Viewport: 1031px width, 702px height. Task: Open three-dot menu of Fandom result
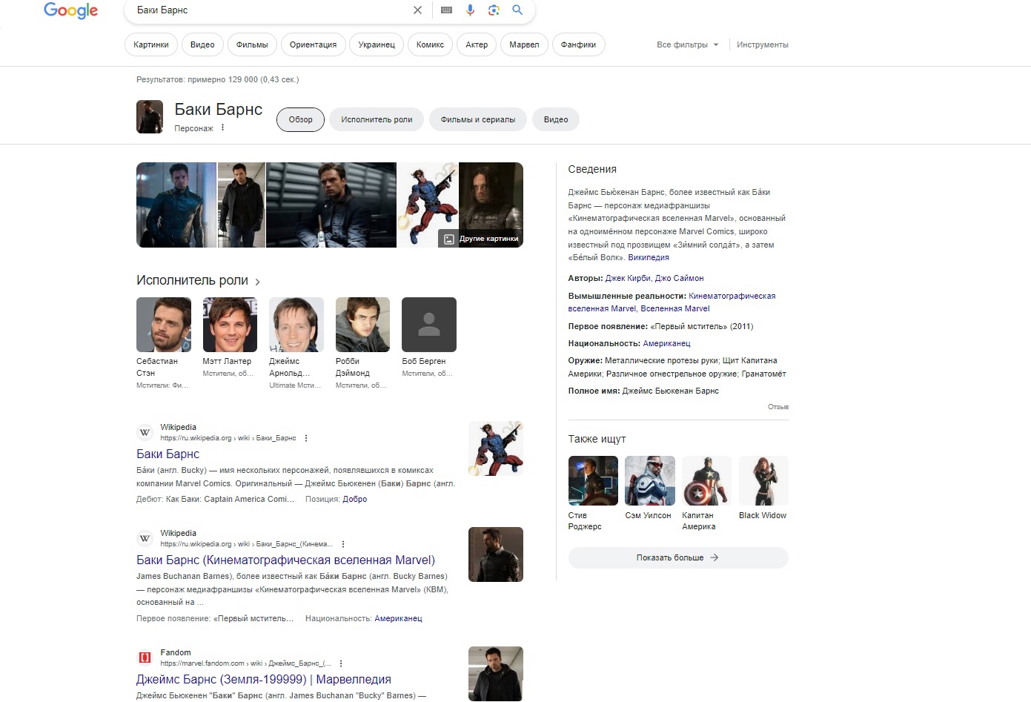coord(341,663)
